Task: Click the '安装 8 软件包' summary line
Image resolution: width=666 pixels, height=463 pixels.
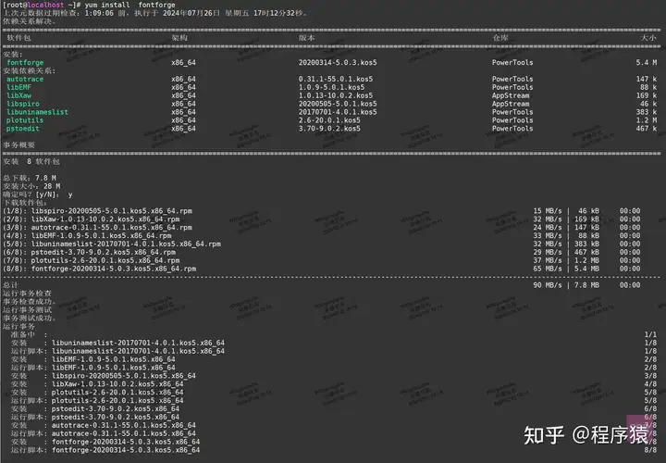Action: (31, 161)
